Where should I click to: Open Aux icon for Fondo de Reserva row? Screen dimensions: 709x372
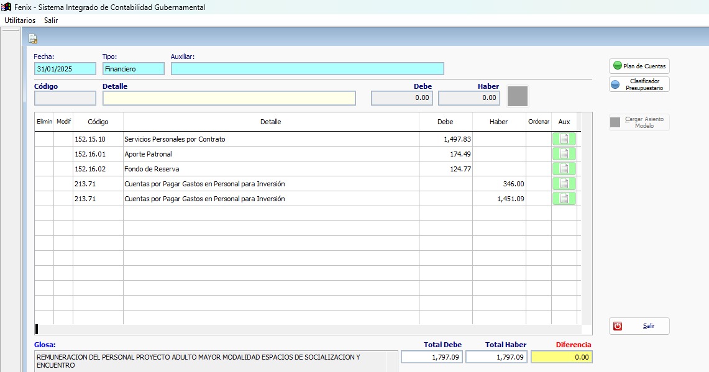[x=564, y=169]
